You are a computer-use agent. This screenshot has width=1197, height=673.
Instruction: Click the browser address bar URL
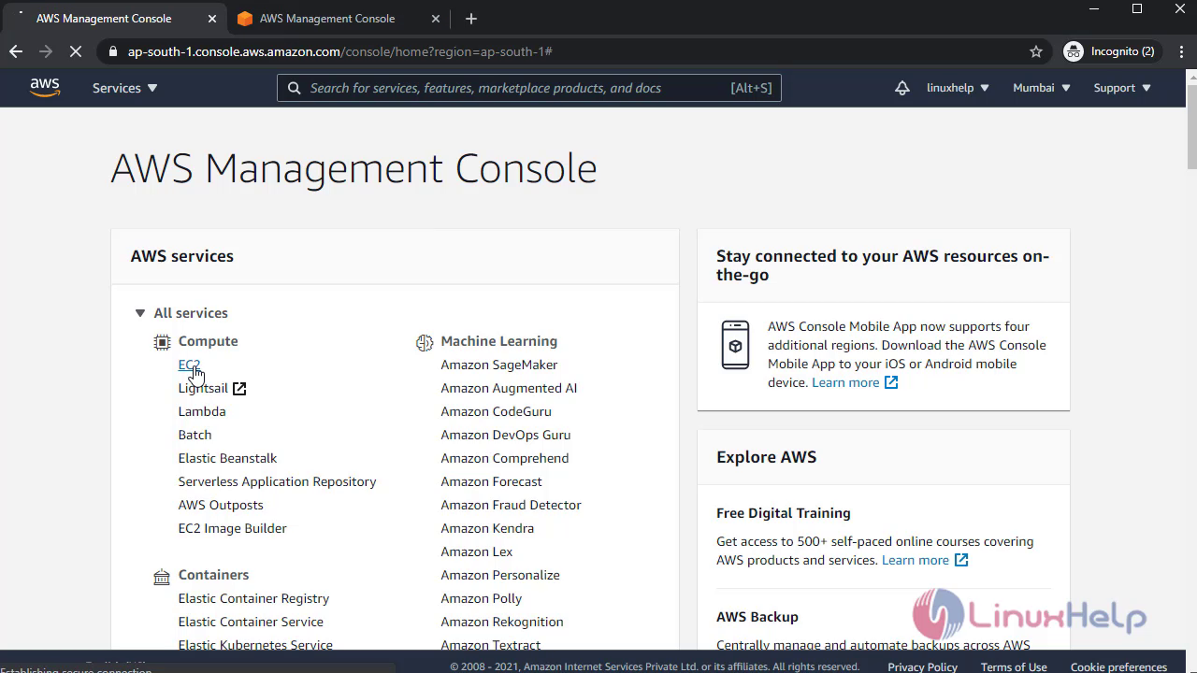[340, 51]
